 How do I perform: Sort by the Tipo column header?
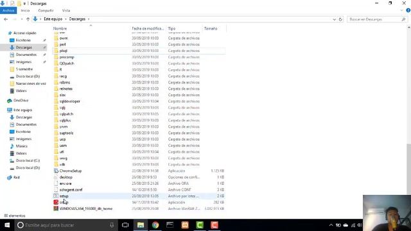pyautogui.click(x=171, y=28)
